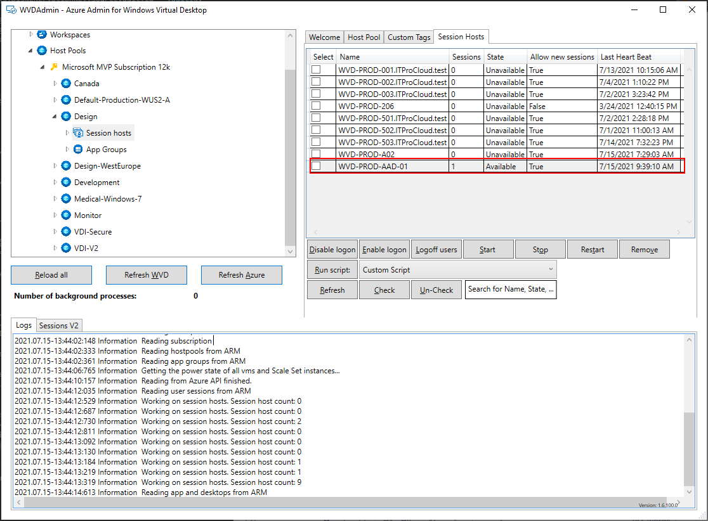Check the box for WVD-PROD-AAD-01

click(x=316, y=165)
